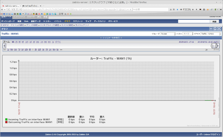Click the OFF item in bookmarks toolbar
The height and width of the screenshot is (137, 223).
point(61,14)
